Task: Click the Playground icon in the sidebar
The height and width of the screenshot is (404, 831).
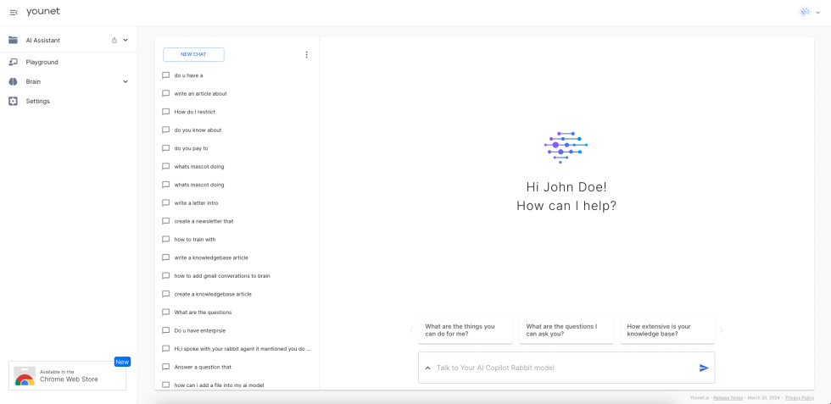Action: coord(13,62)
